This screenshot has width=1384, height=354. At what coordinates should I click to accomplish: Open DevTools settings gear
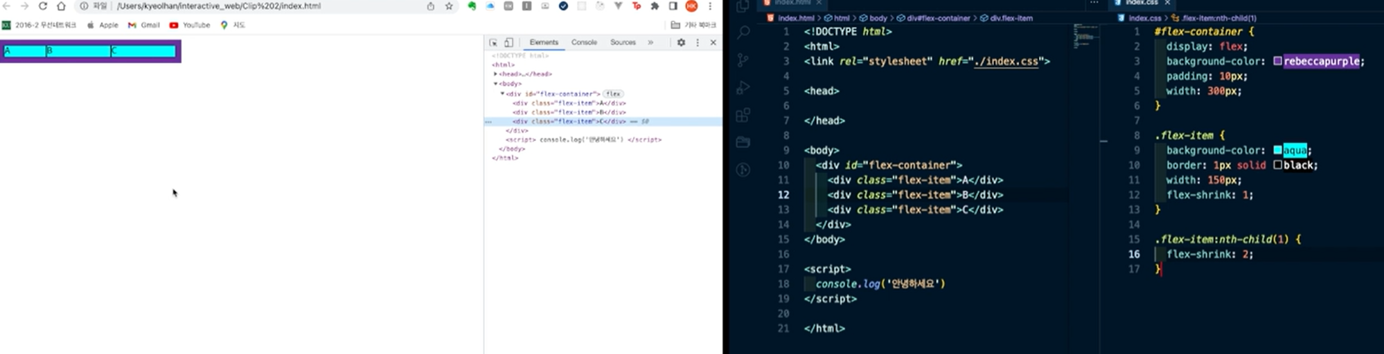coord(681,43)
